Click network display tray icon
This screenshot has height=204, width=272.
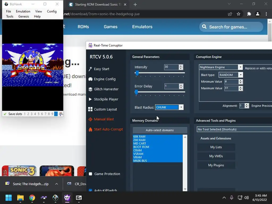(240, 198)
